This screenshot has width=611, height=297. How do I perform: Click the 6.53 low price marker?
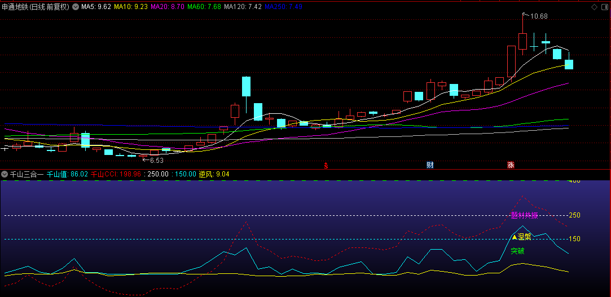156,161
